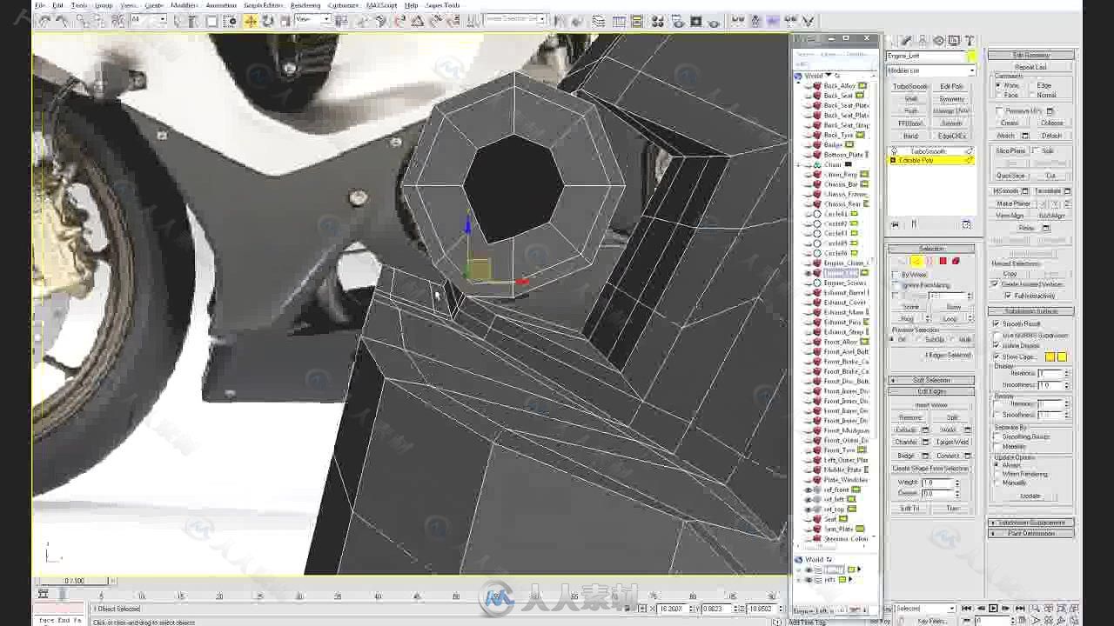Select Edge constraint radio button
1114x626 pixels.
pyautogui.click(x=1032, y=85)
